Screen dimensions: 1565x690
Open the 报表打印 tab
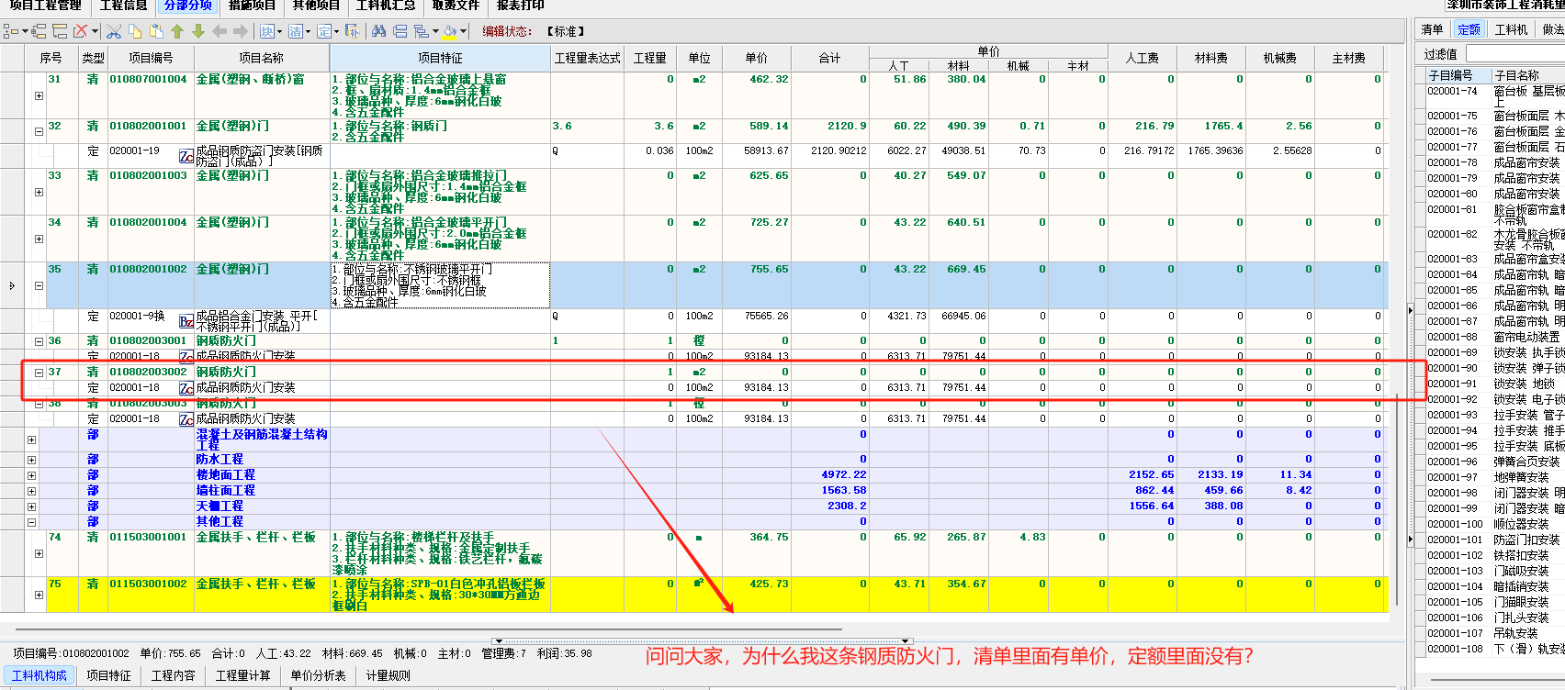pyautogui.click(x=520, y=6)
